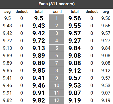Click the round 8 cell
113x104 pixels.
[x=57, y=70]
